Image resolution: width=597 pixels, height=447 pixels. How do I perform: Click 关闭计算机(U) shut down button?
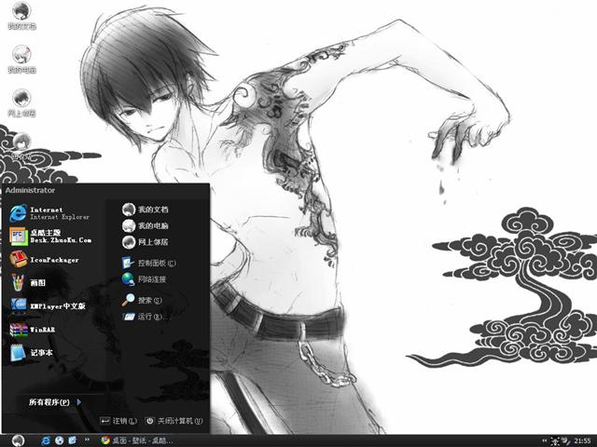click(174, 421)
